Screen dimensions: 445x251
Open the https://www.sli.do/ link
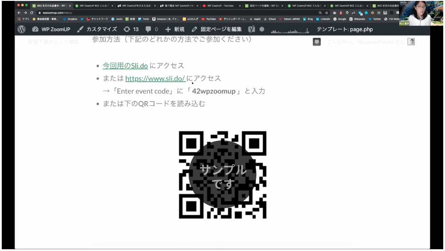155,78
